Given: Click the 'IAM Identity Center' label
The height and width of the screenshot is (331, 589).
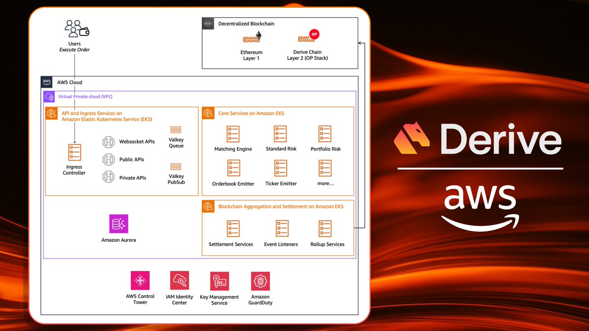Looking at the screenshot, I should tap(180, 300).
